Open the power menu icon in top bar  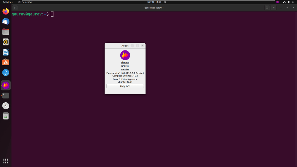click(x=293, y=2)
